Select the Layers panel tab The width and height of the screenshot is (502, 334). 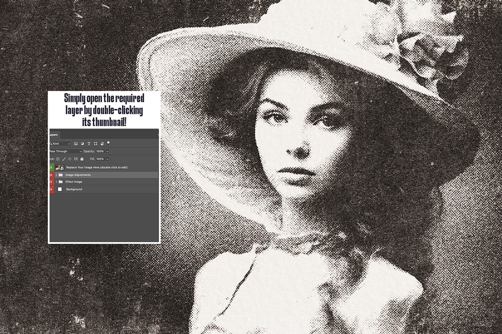click(x=54, y=135)
